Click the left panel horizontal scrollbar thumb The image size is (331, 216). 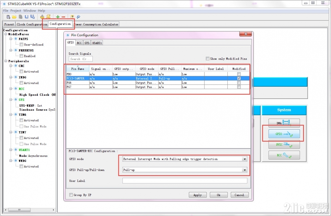[x=19, y=210]
